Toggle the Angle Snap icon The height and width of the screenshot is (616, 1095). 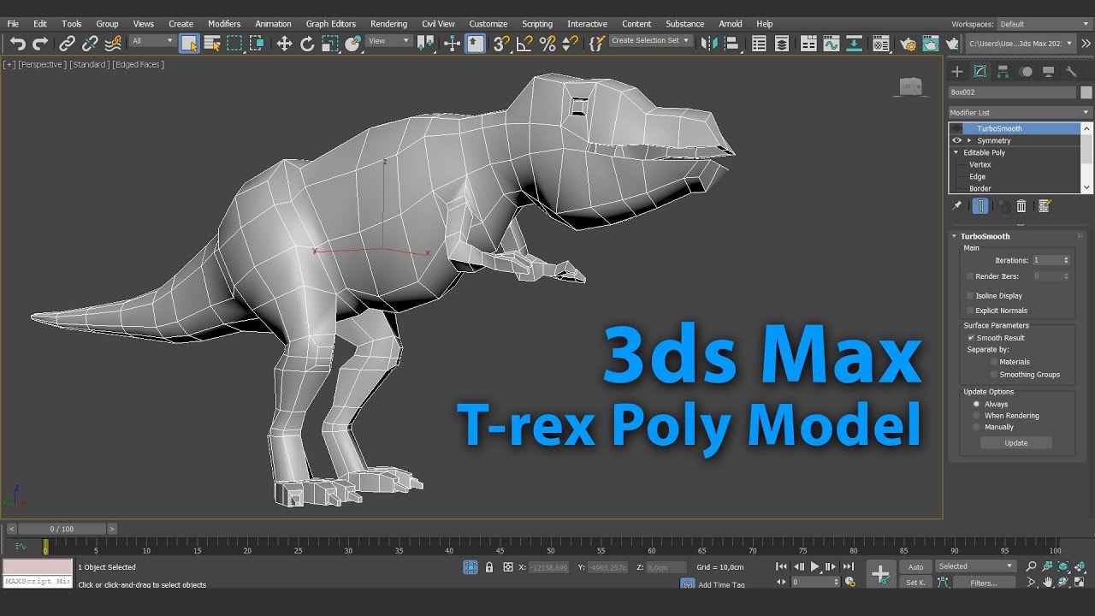pos(525,44)
